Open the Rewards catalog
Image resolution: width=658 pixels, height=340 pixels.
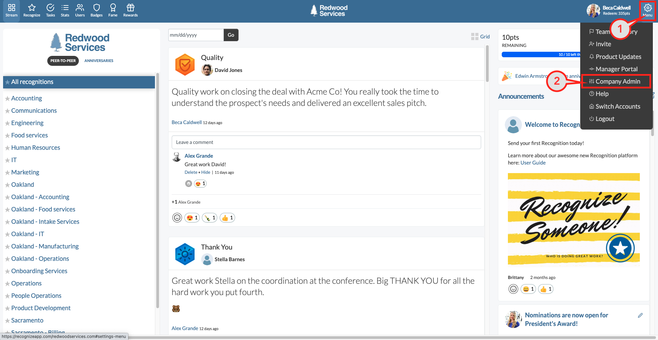(130, 10)
